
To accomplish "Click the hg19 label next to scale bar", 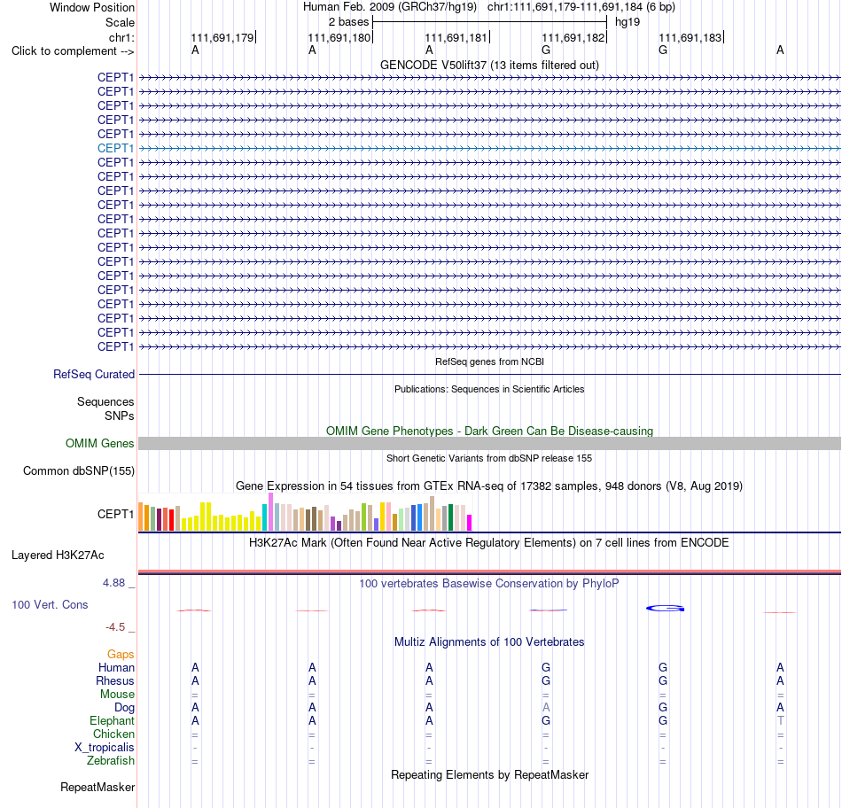I will [x=628, y=22].
